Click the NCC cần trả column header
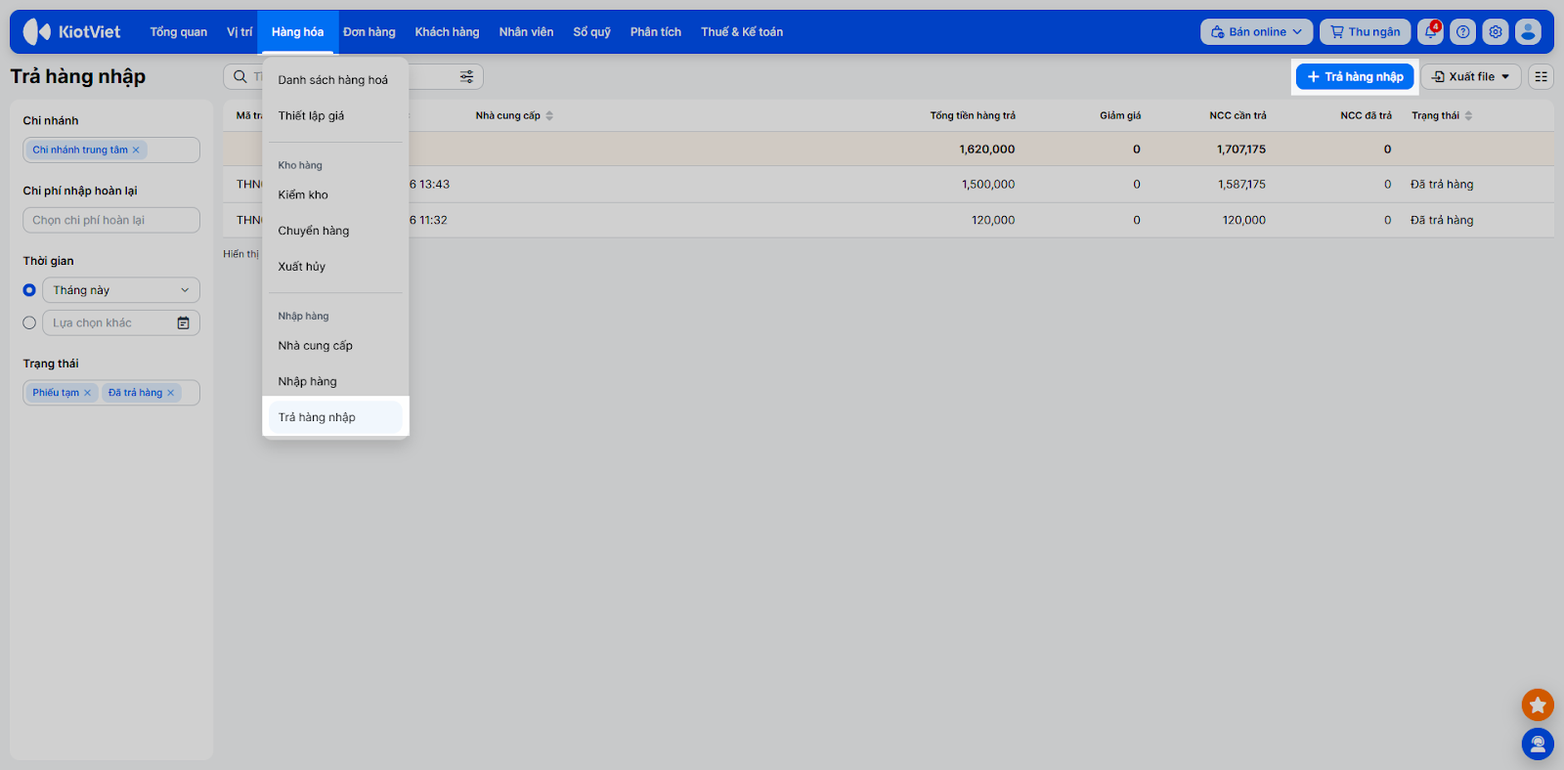Screen dimensions: 1564x770 pyautogui.click(x=1238, y=115)
